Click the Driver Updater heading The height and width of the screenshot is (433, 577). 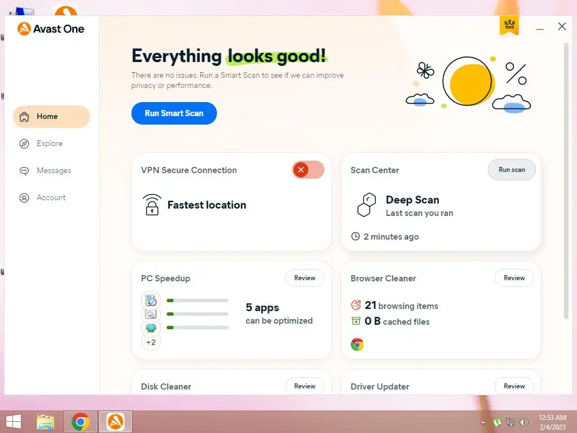pos(380,387)
